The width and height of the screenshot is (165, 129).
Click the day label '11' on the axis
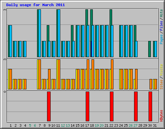click(58, 125)
